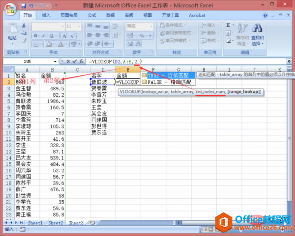This screenshot has width=295, height=236.
Task: Switch to the 审阅 Review tab
Action: [x=129, y=15]
